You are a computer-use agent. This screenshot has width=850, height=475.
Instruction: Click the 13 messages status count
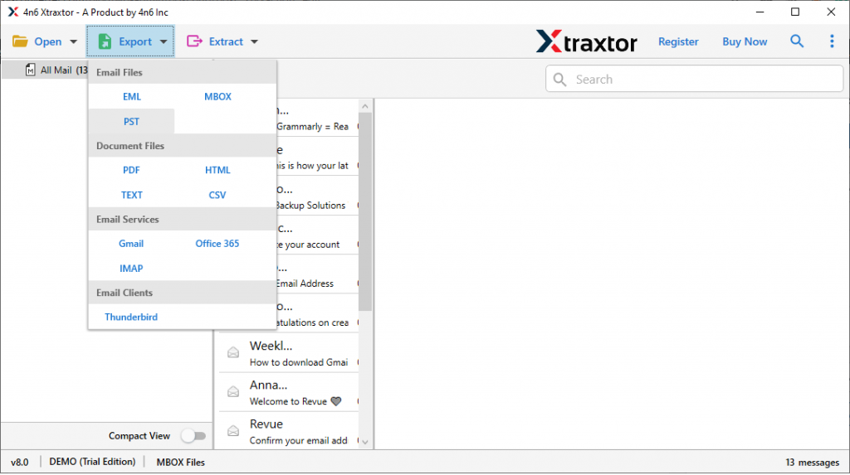point(812,462)
